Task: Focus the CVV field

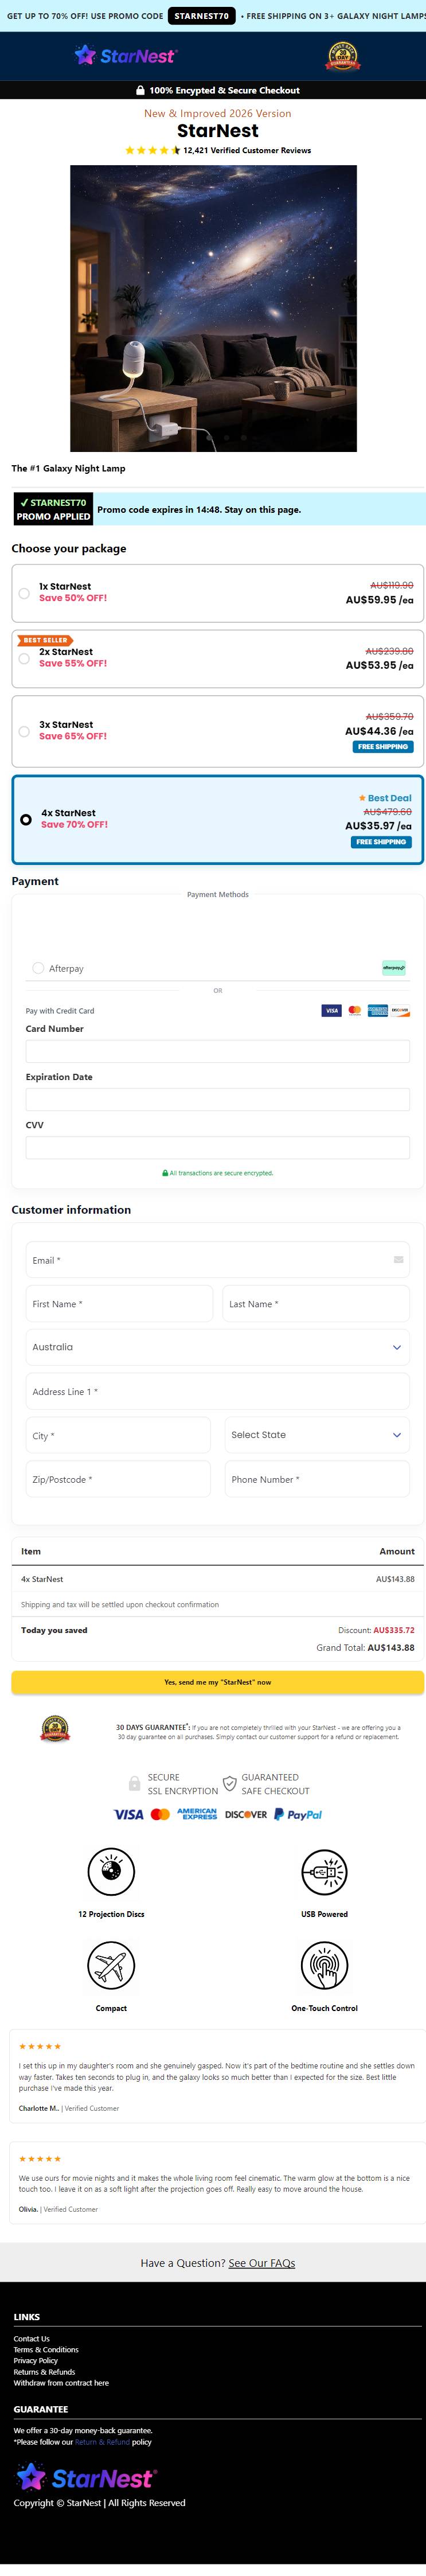Action: coord(217,1147)
